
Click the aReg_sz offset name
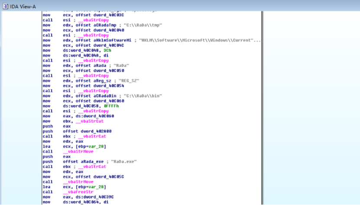coord(102,81)
